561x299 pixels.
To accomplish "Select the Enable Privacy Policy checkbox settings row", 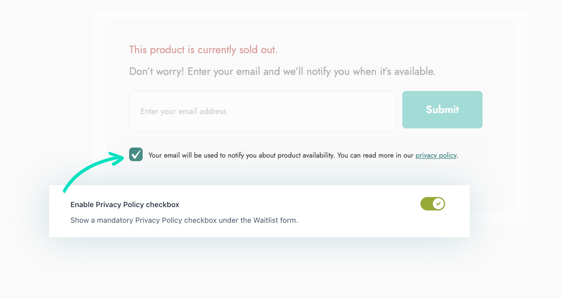I will pos(259,211).
